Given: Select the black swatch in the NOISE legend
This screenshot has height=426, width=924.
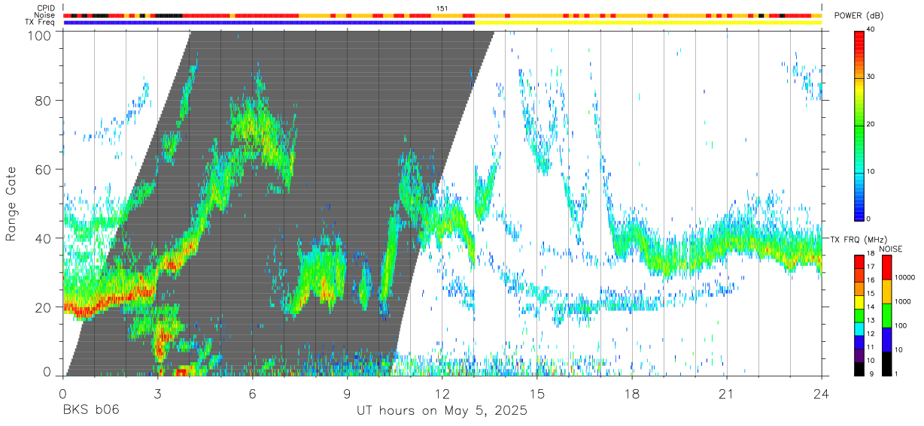Looking at the screenshot, I should [887, 364].
